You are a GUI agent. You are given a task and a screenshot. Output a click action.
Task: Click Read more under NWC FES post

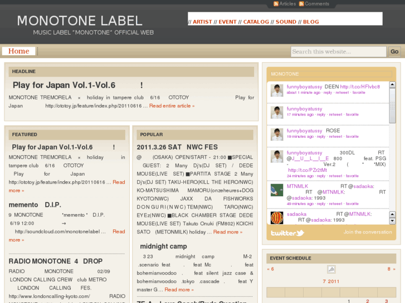(227, 232)
